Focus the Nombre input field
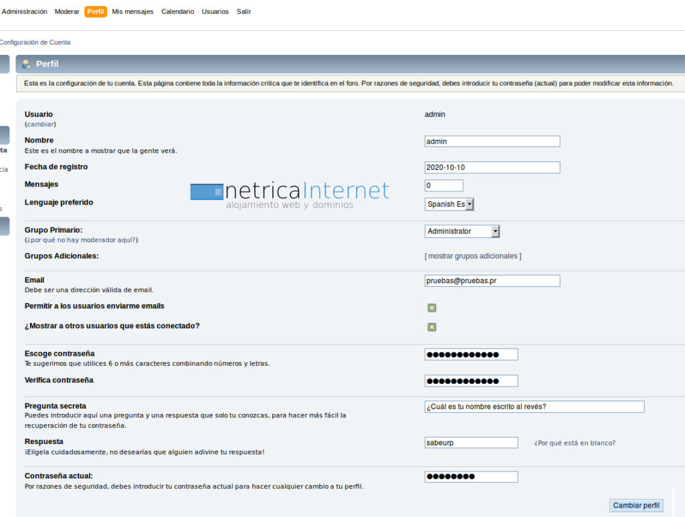This screenshot has height=517, width=685. (492, 141)
